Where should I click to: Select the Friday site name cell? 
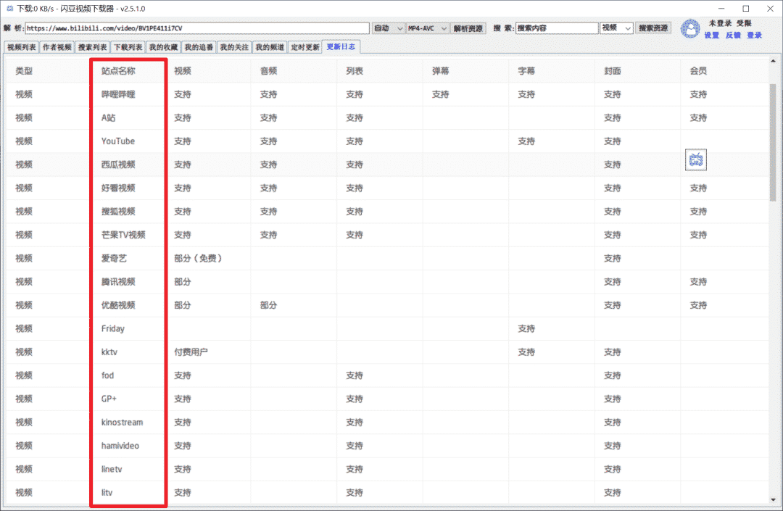pyautogui.click(x=113, y=329)
